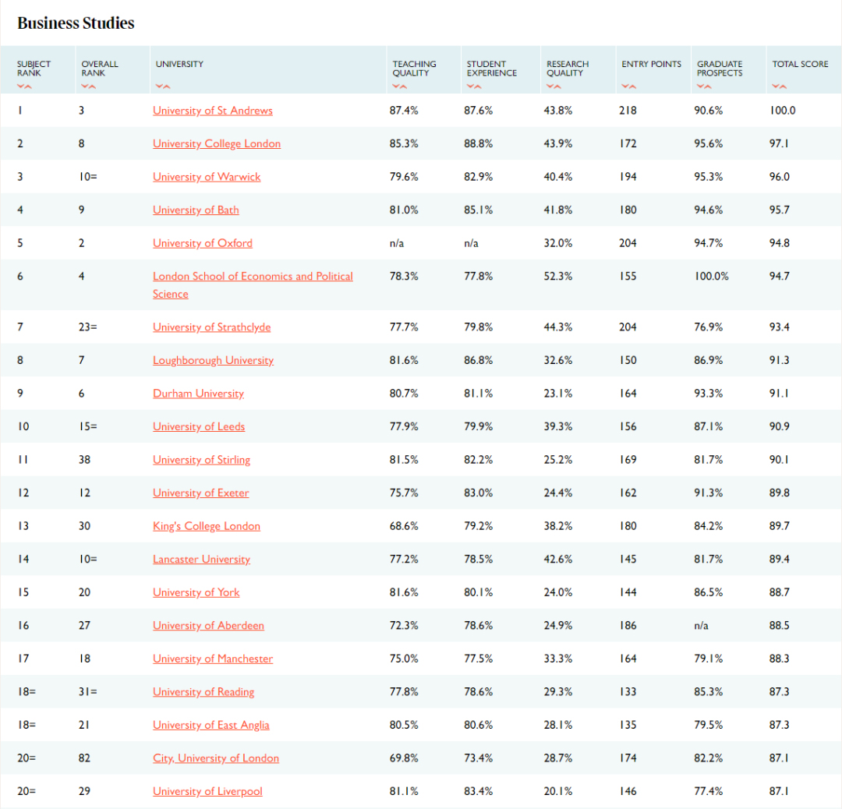Click the University of Liverpool link
The image size is (842, 809).
point(207,792)
